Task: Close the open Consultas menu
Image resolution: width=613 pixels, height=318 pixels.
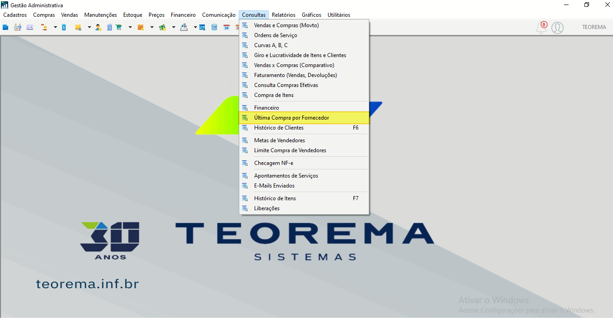Action: tap(254, 15)
